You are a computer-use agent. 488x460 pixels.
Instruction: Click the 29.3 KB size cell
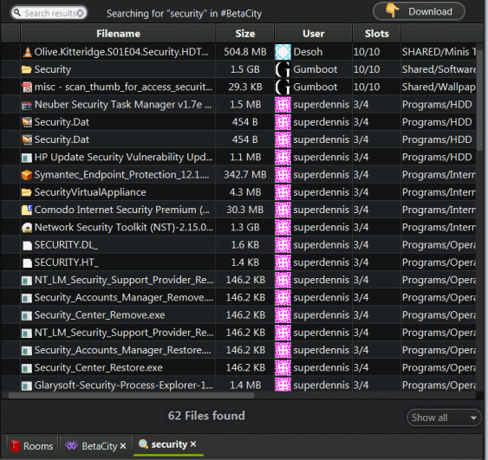pos(245,87)
